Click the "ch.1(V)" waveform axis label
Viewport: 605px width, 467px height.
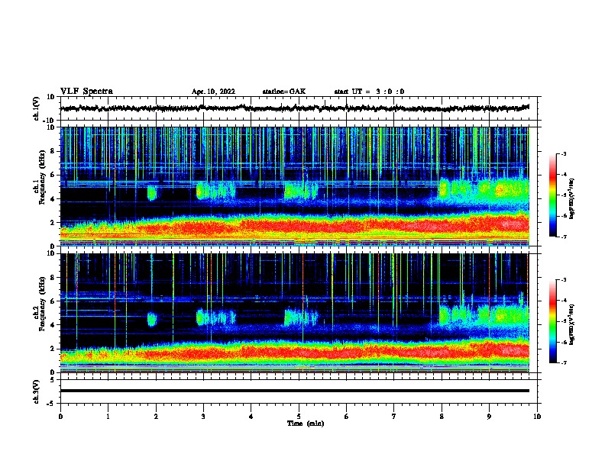(x=37, y=108)
